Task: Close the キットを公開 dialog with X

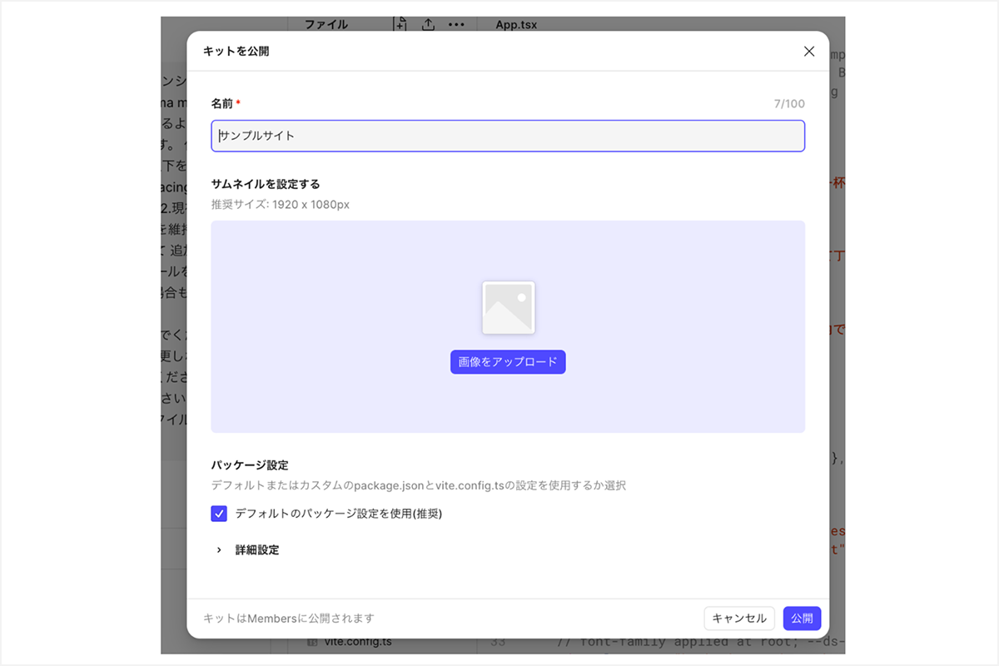Action: (808, 51)
